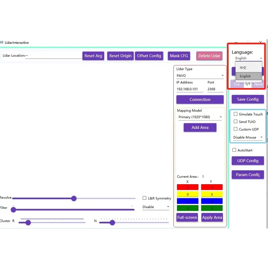Image resolution: width=268 pixels, height=268 pixels.
Task: Click the Pre page button
Action: click(237, 84)
